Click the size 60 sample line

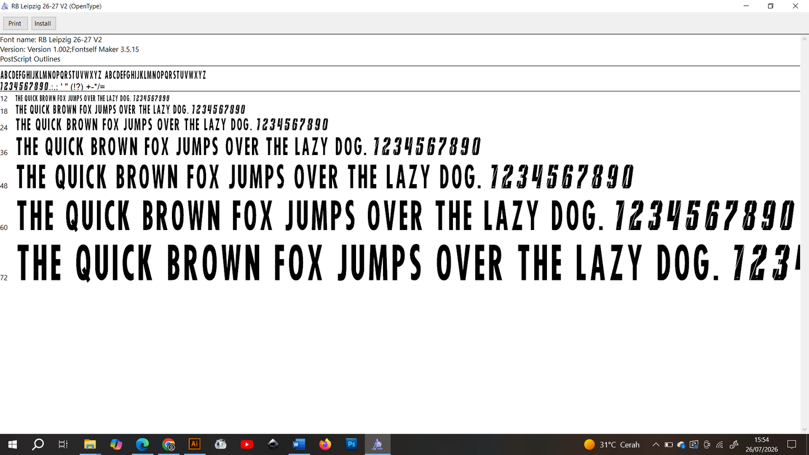click(406, 215)
